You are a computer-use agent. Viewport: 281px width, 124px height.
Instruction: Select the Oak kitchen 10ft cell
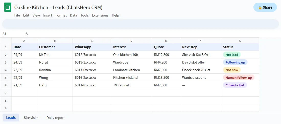coord(131,55)
